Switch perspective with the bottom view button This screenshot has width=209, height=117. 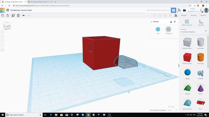coord(2,50)
